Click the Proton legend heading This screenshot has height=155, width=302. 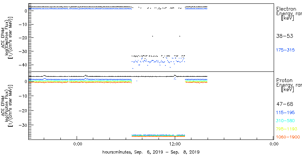pos(284,81)
